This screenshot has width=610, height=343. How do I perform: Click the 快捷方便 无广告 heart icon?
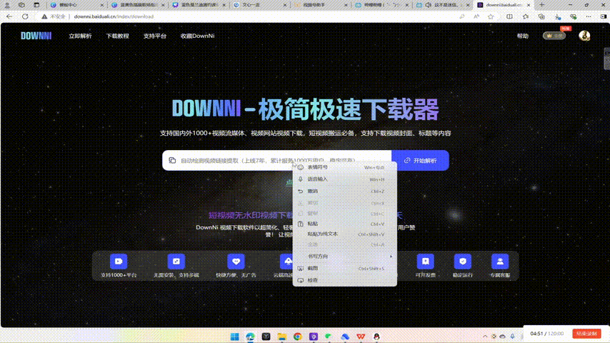point(236,261)
